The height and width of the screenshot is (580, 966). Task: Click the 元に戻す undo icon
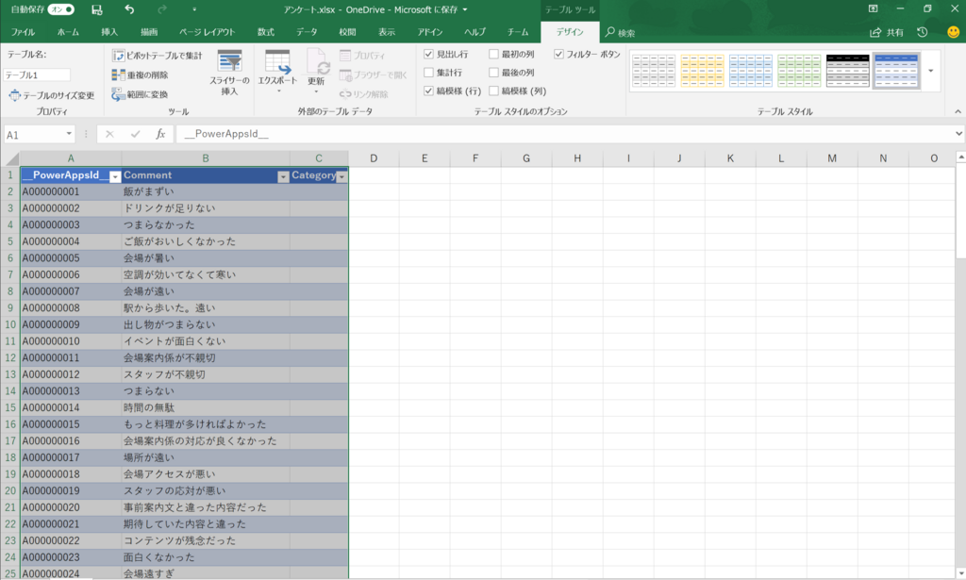point(129,8)
